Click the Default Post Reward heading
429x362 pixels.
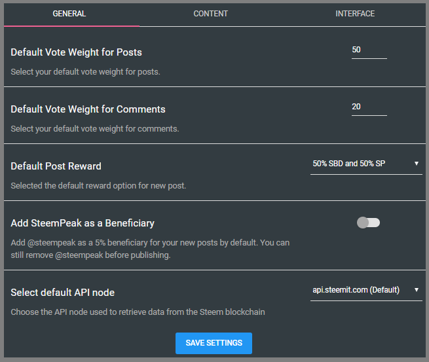pos(56,166)
